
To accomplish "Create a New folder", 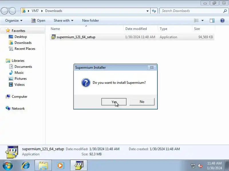I will tap(90, 21).
